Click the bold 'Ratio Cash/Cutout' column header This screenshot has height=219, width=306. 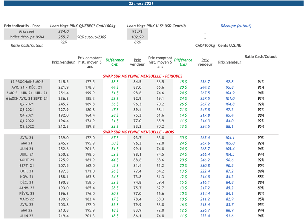coord(261,57)
